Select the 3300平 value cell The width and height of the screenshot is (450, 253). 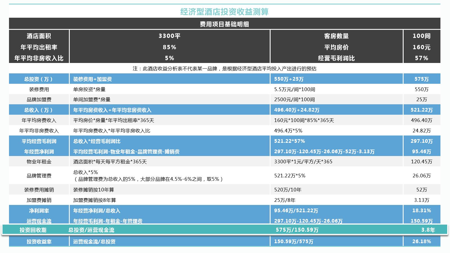point(170,36)
